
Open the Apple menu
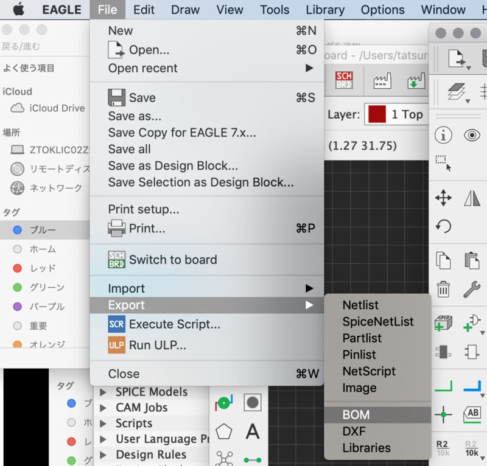(x=19, y=10)
